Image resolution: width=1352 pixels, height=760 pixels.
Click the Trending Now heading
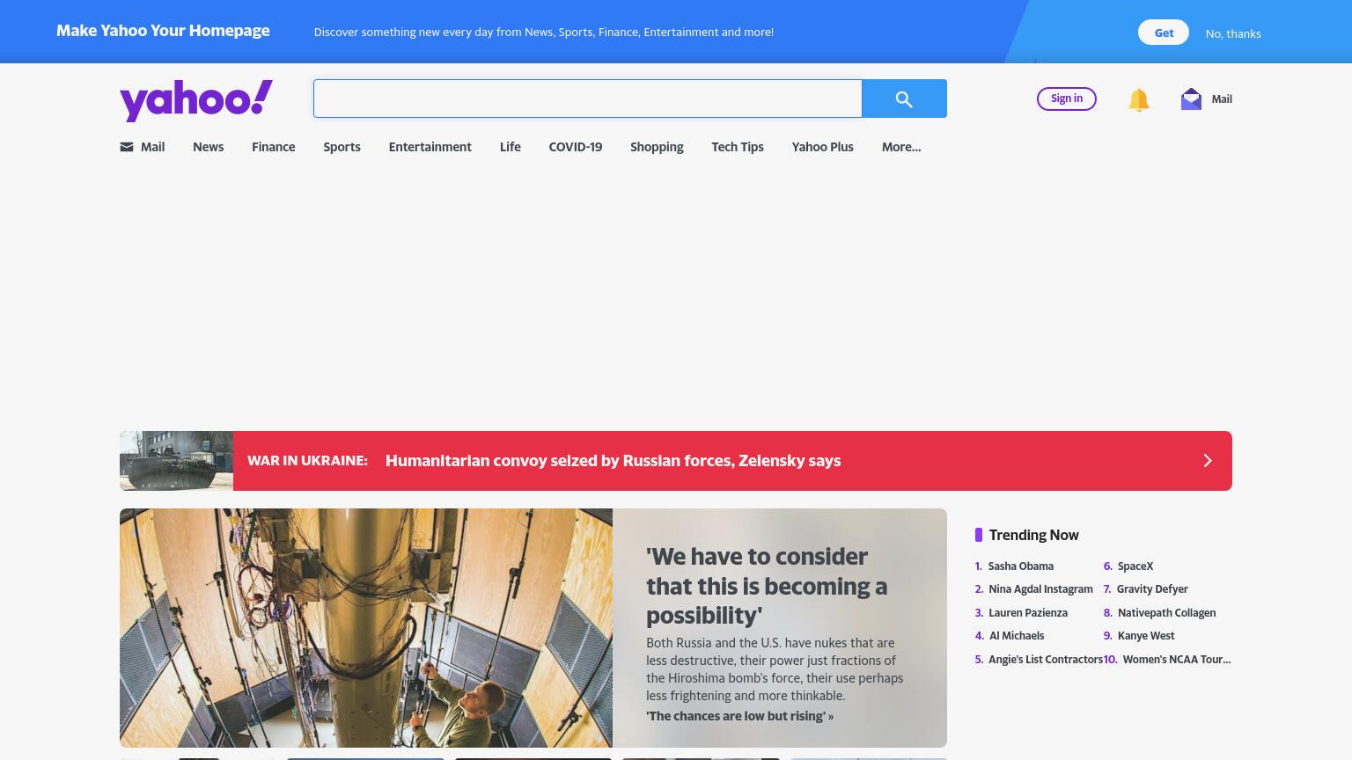tap(1033, 535)
